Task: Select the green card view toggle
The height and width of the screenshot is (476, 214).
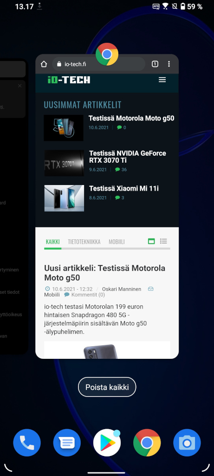Action: (x=151, y=241)
